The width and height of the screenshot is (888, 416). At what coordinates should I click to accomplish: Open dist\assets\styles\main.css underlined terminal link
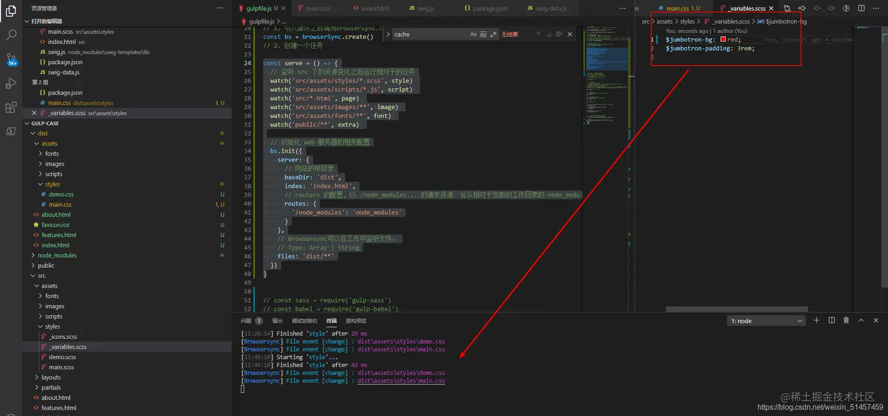pos(401,381)
